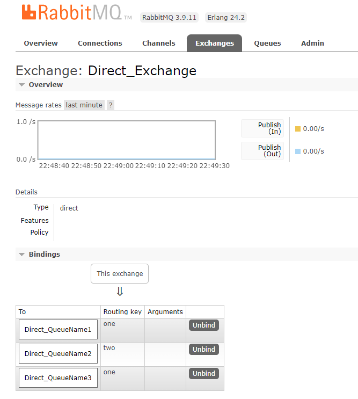Viewport: 358px width, 399px height.
Task: Open the Direct_QueueName1 queue link
Action: pyautogui.click(x=58, y=330)
